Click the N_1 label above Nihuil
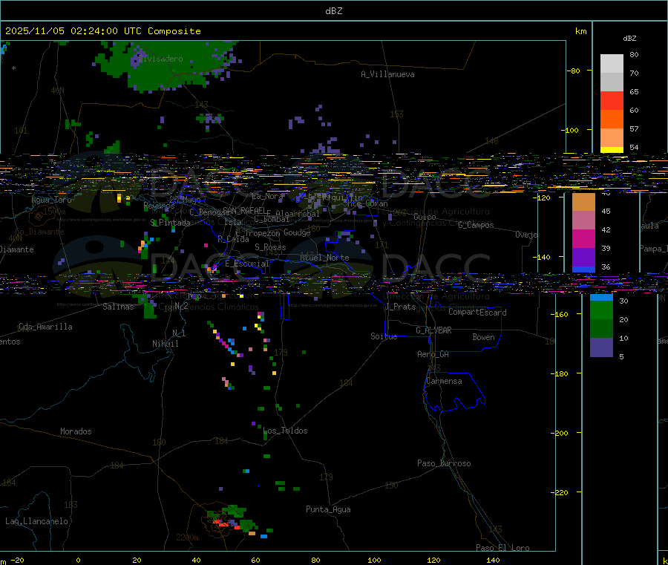668x565 pixels. (x=179, y=333)
